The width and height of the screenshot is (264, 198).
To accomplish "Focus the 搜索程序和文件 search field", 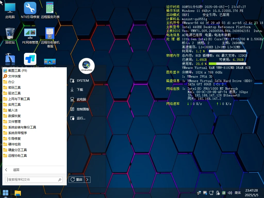I will point(34,180).
